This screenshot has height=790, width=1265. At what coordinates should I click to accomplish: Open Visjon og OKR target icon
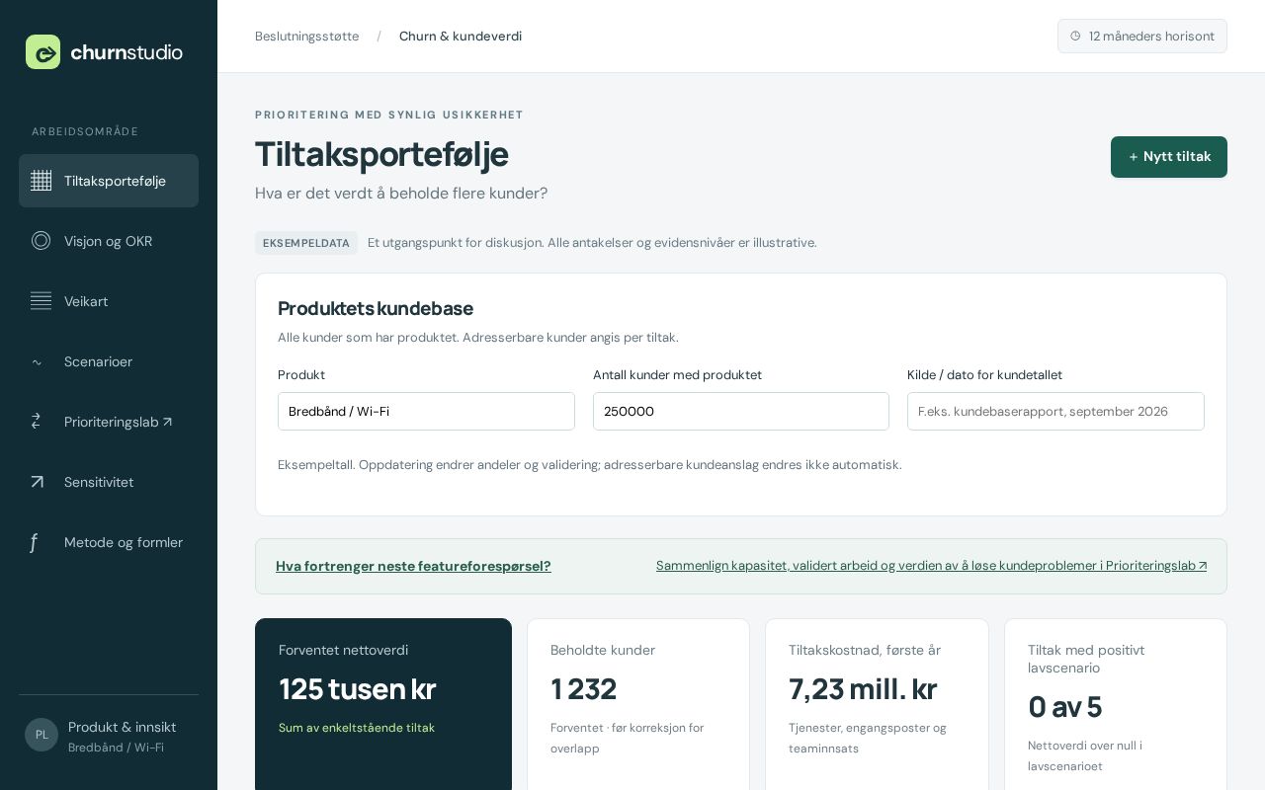41,241
